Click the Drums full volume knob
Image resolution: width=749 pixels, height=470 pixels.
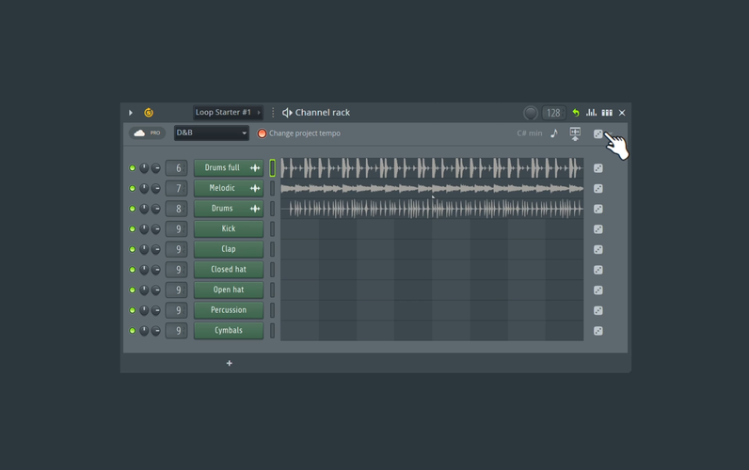tap(155, 168)
